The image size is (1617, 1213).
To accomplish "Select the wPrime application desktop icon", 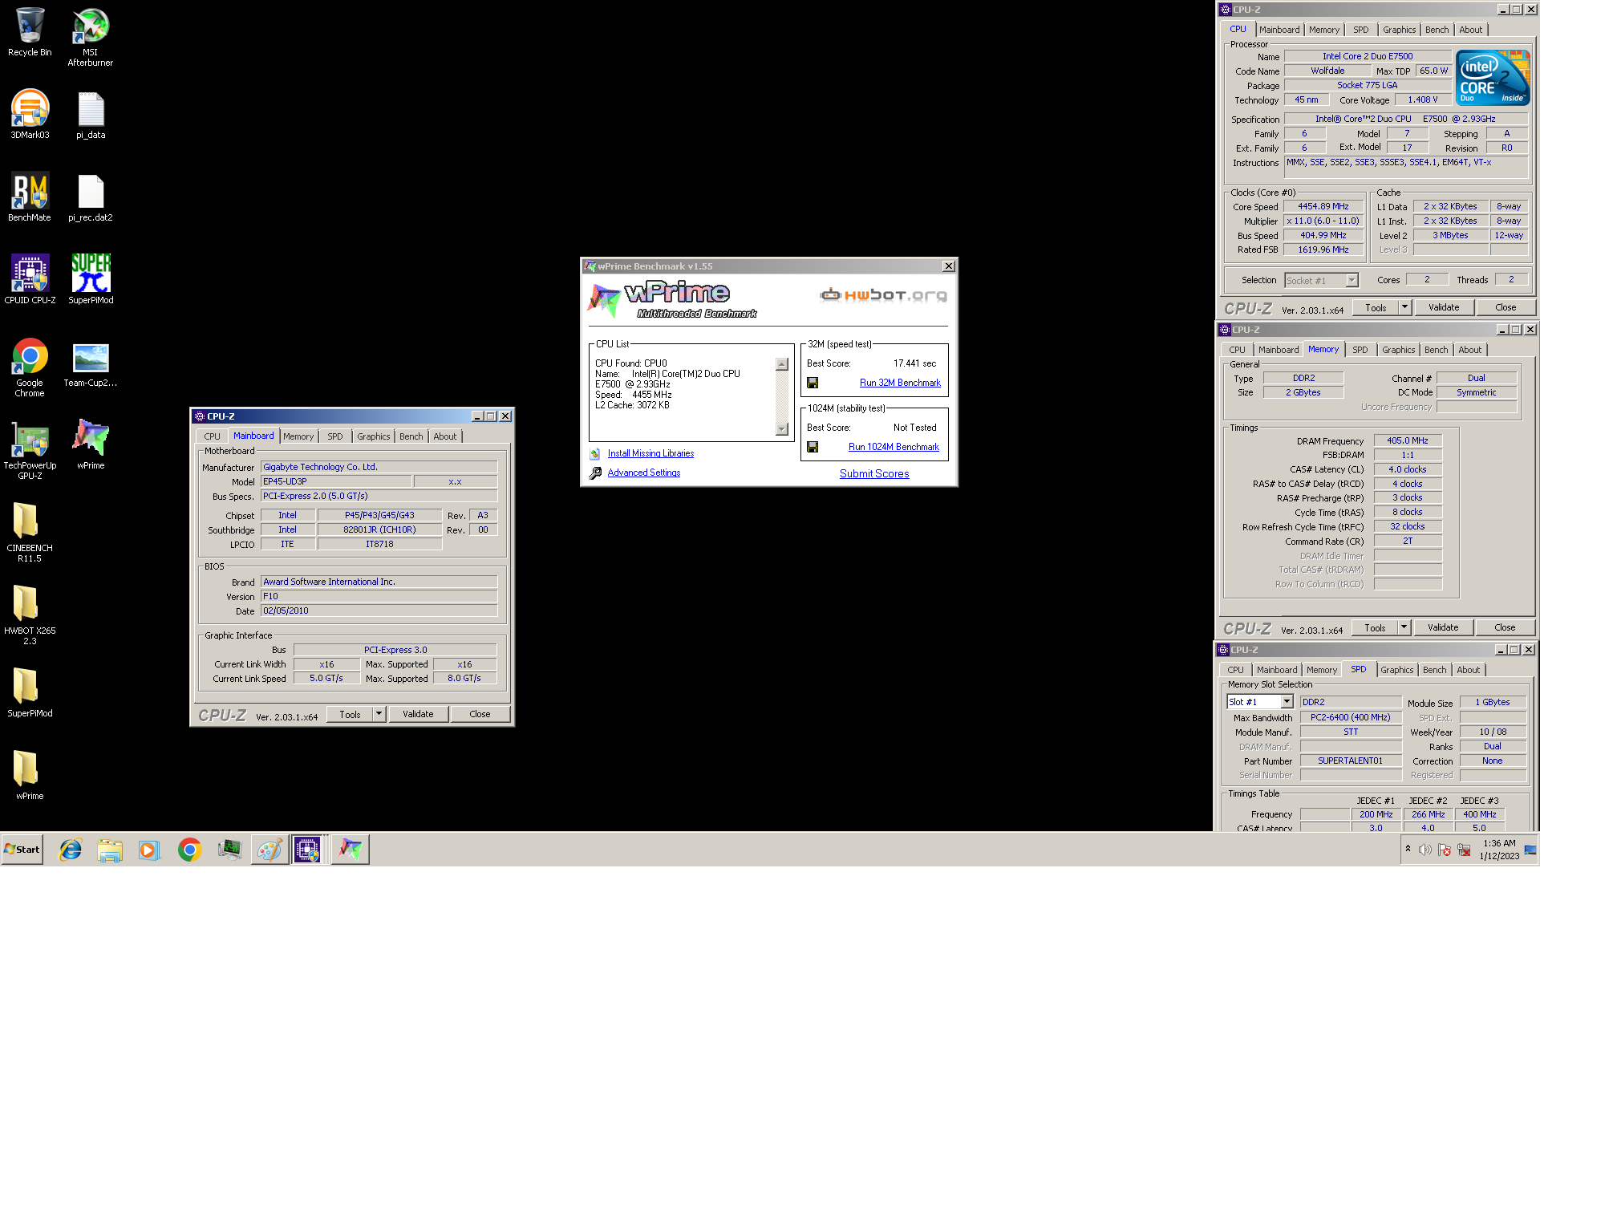I will coord(91,444).
